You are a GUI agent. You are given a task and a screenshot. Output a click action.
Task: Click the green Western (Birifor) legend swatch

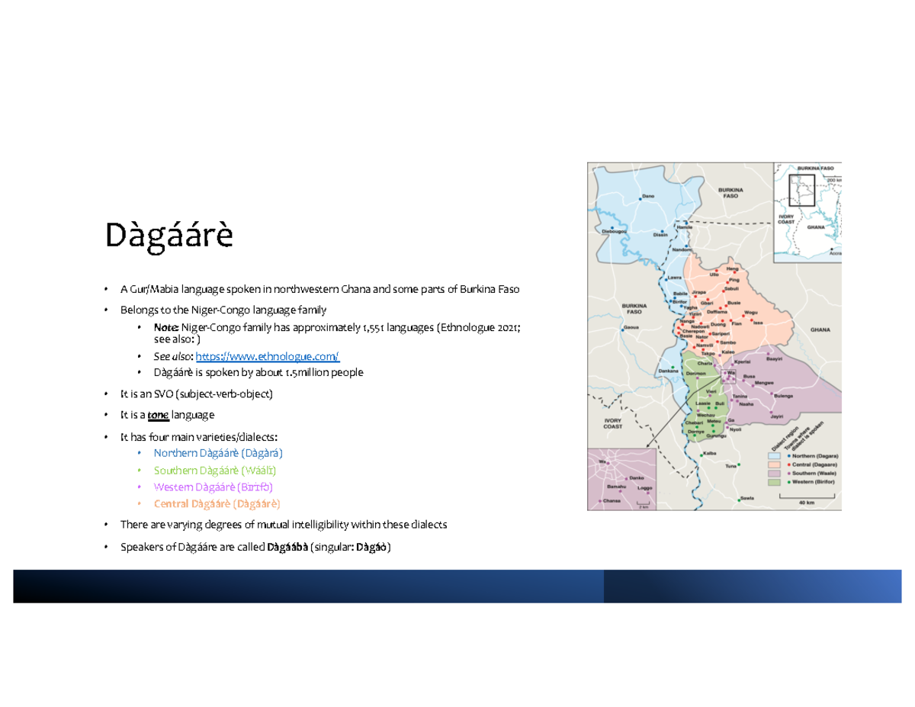pyautogui.click(x=773, y=482)
